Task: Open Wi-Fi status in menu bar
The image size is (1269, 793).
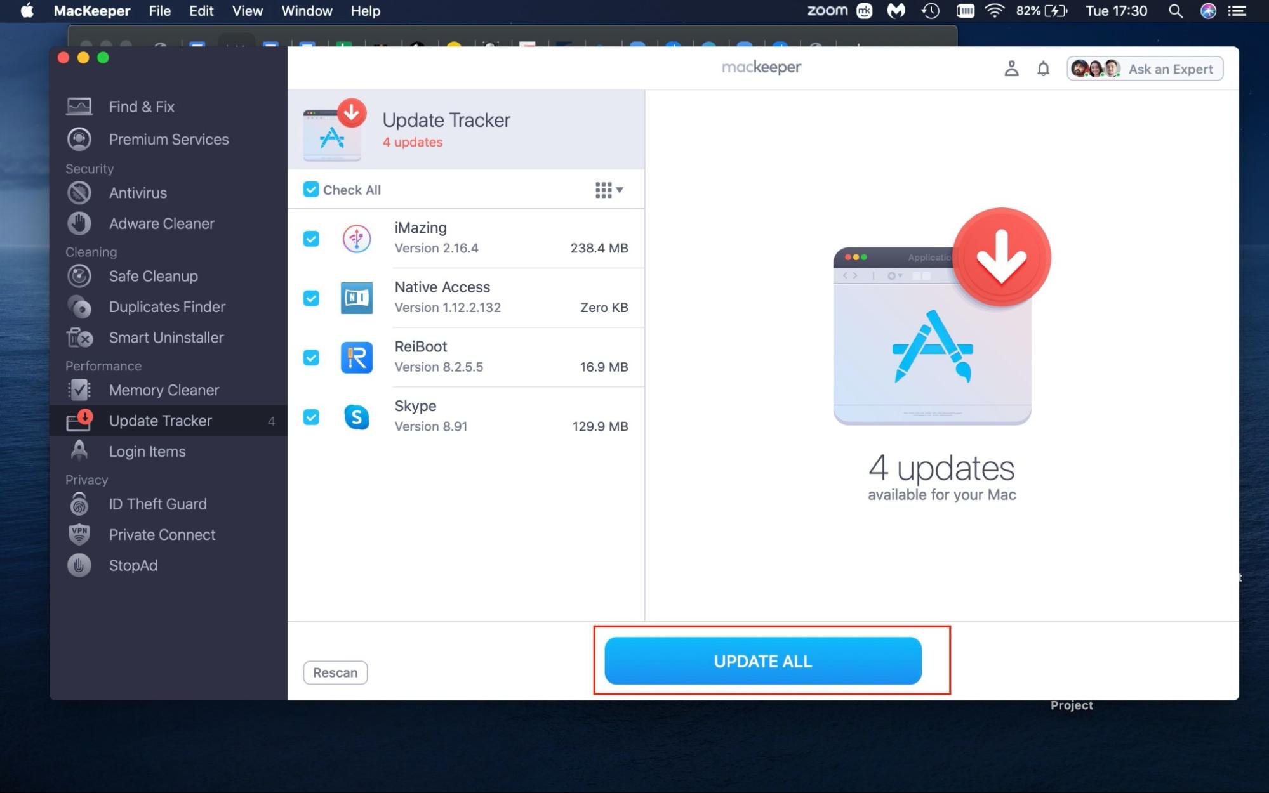Action: [994, 11]
